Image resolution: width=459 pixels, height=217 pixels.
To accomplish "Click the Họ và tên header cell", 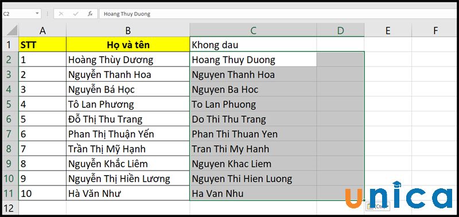I will pos(128,45).
